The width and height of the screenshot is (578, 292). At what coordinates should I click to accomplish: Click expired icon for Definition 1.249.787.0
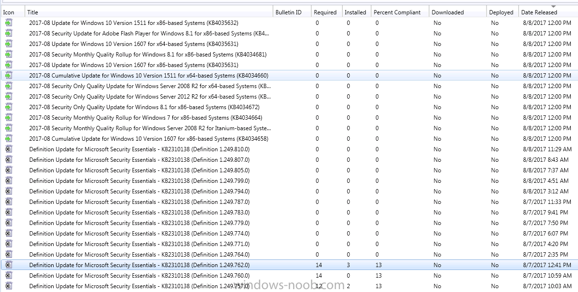[9, 202]
